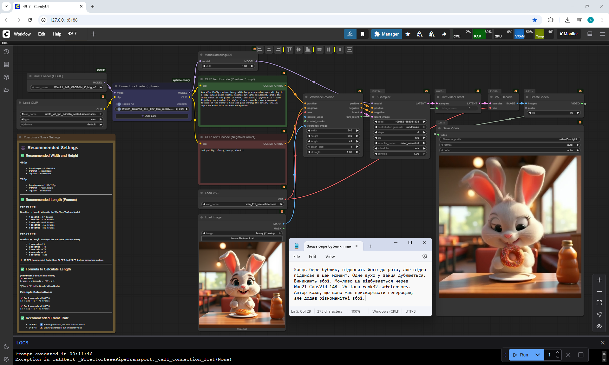Toggle link visibility eye icon
This screenshot has width=609, height=365.
point(599,326)
